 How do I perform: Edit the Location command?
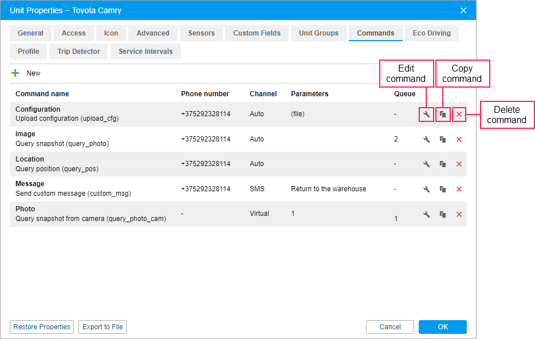coord(426,164)
